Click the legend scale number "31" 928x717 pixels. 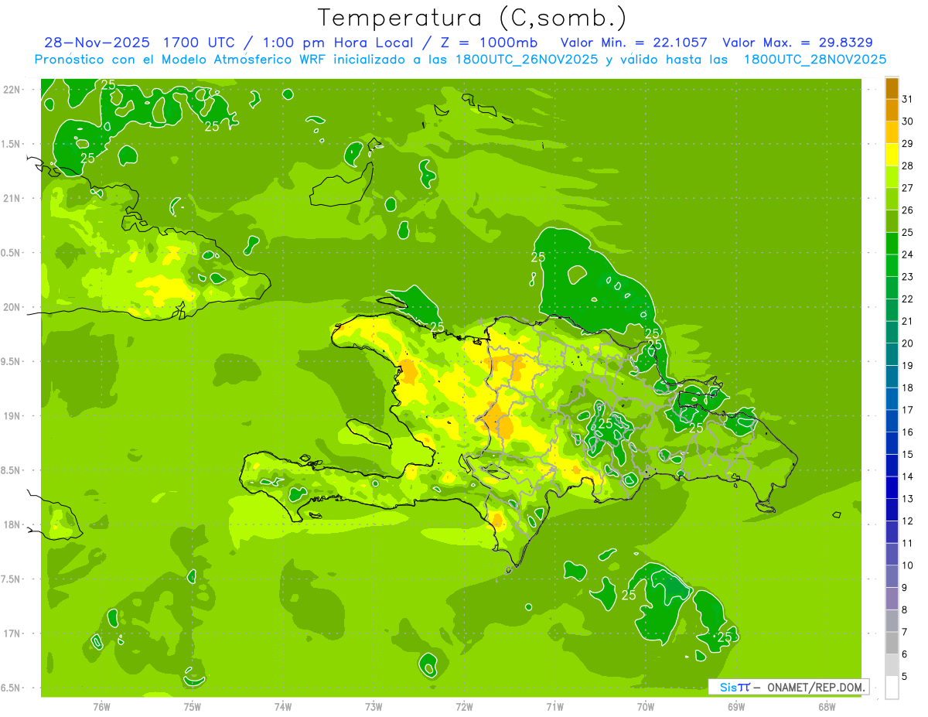tap(908, 99)
